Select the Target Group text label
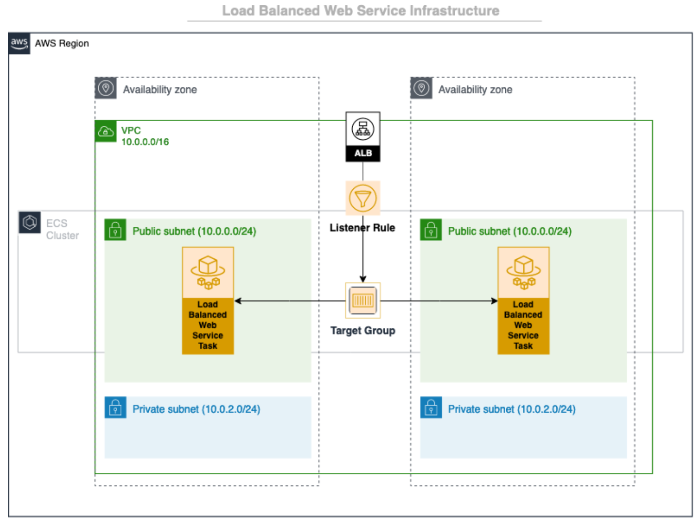The height and width of the screenshot is (530, 695). (x=363, y=330)
